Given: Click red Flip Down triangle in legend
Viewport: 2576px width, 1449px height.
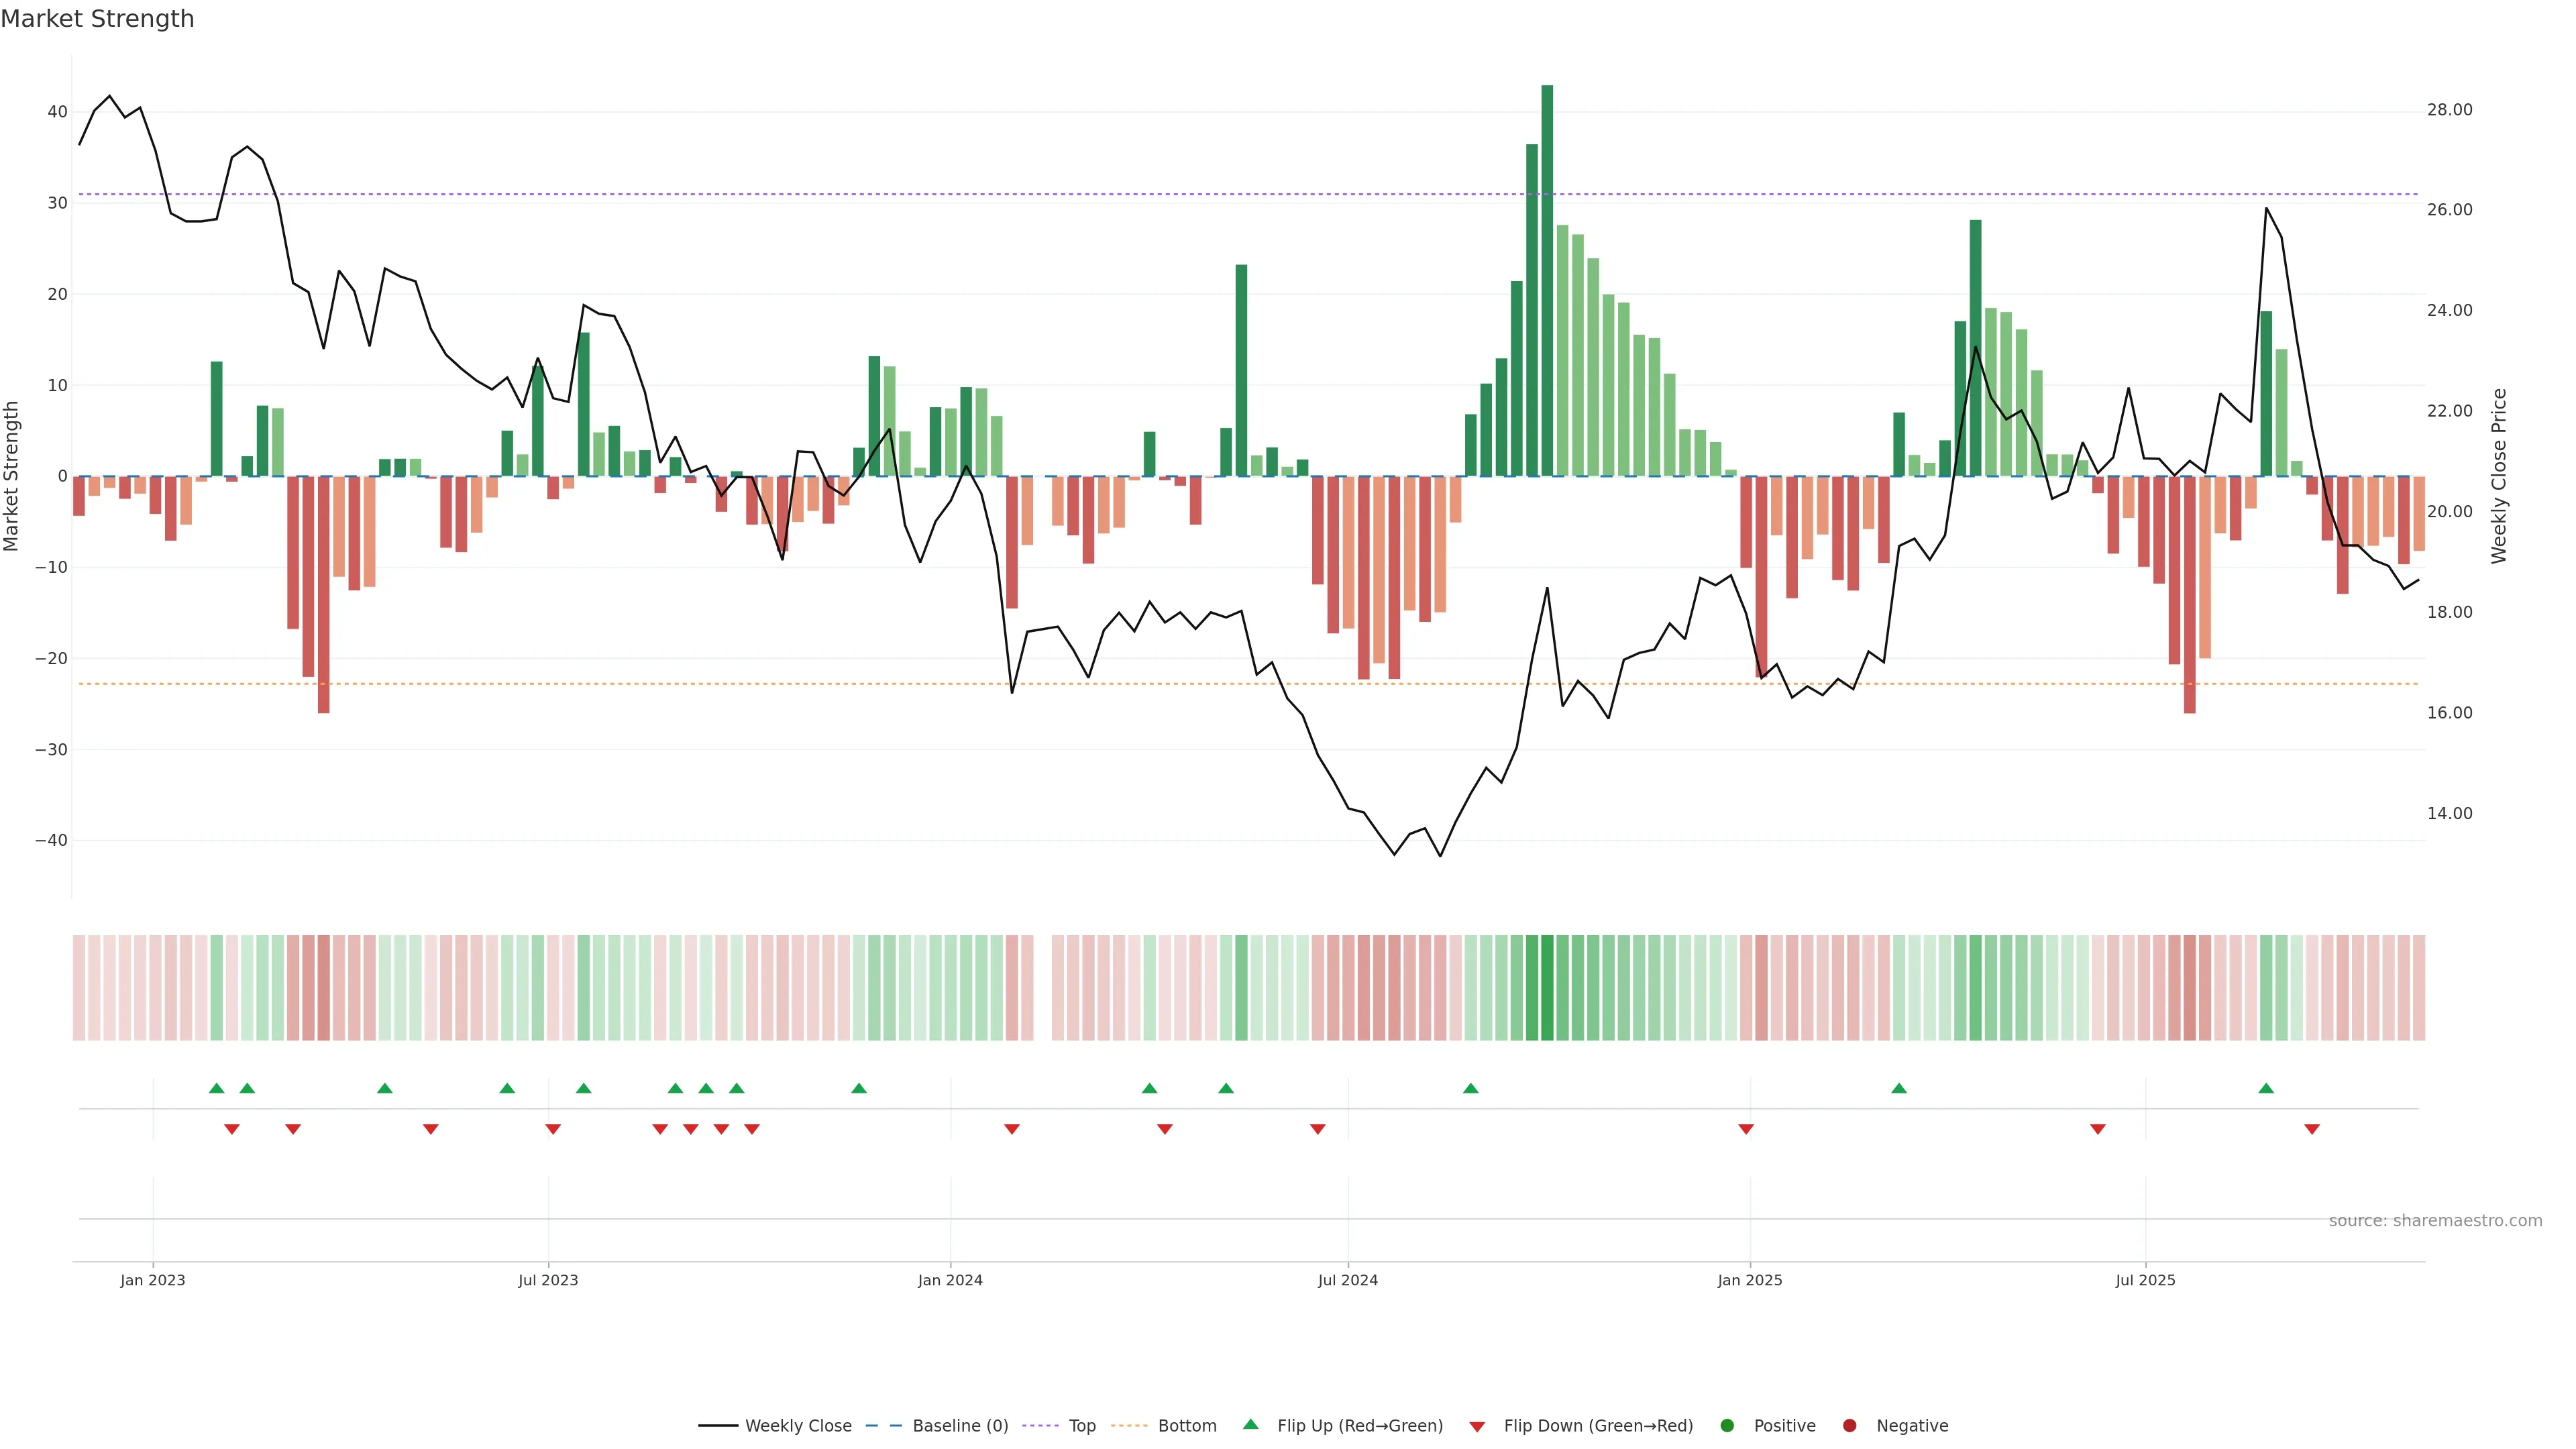Looking at the screenshot, I should point(1477,1427).
